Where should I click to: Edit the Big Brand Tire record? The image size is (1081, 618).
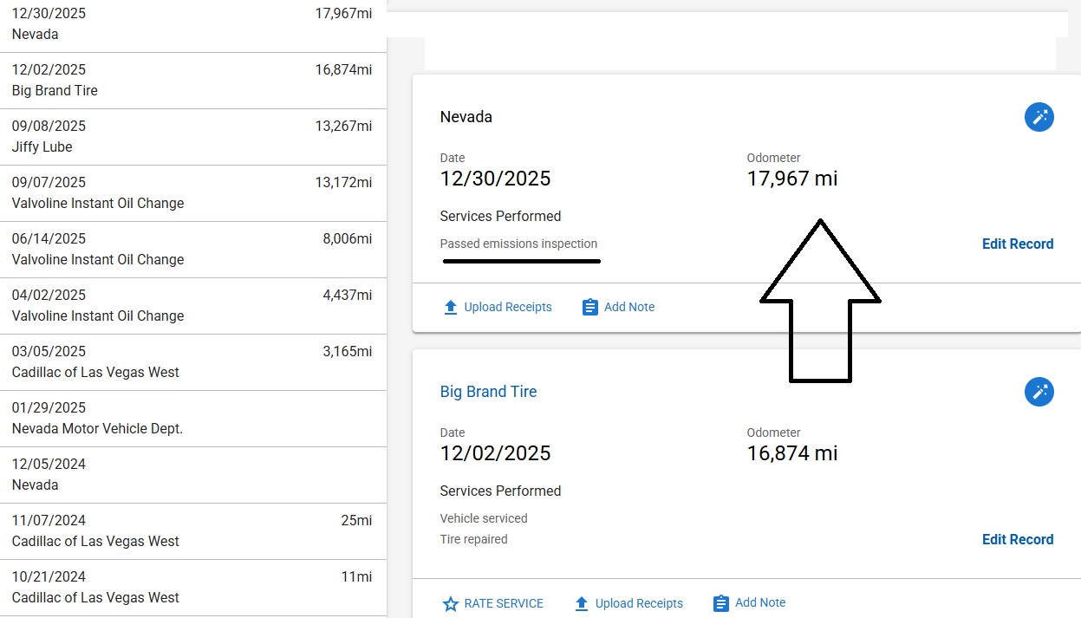click(1017, 540)
